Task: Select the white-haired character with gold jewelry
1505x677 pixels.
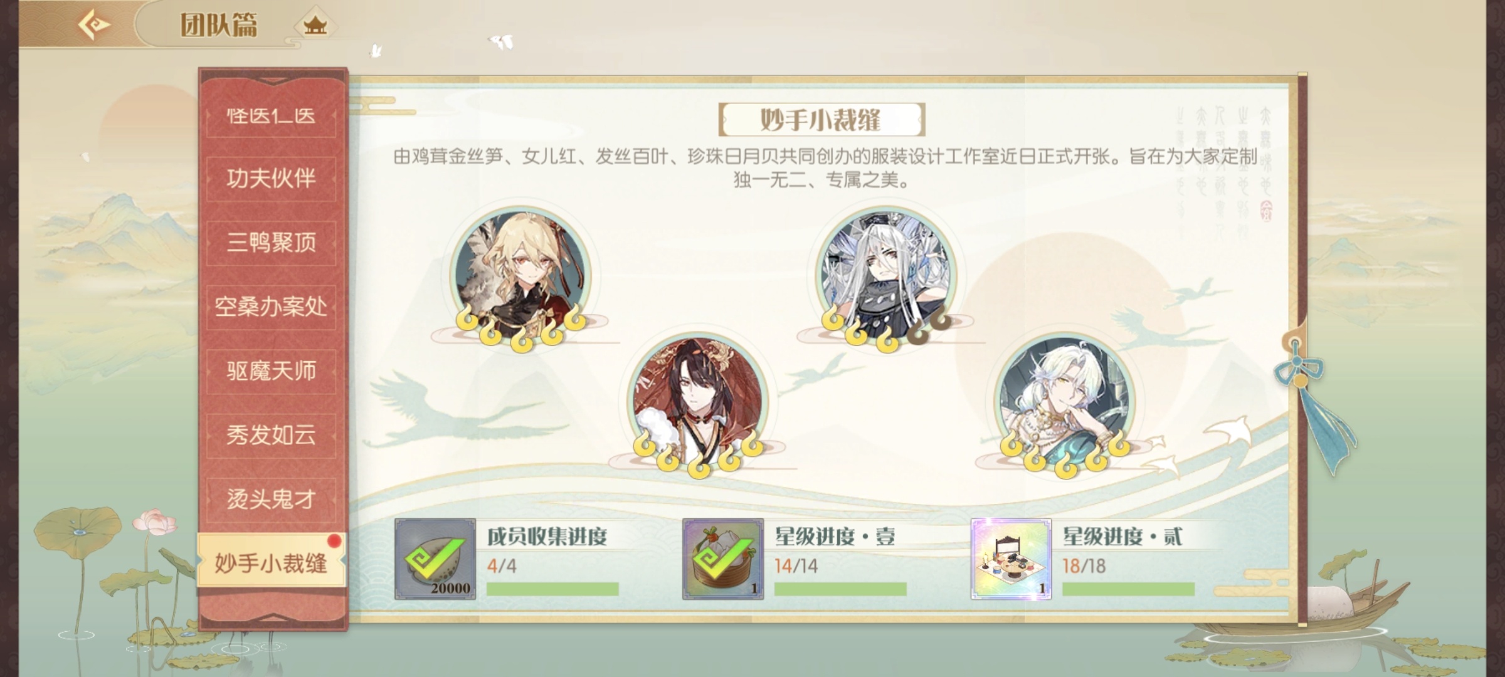Action: [x=1065, y=401]
